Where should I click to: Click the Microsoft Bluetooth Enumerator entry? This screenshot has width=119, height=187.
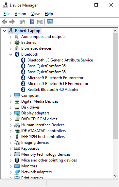pyautogui.click(x=55, y=78)
